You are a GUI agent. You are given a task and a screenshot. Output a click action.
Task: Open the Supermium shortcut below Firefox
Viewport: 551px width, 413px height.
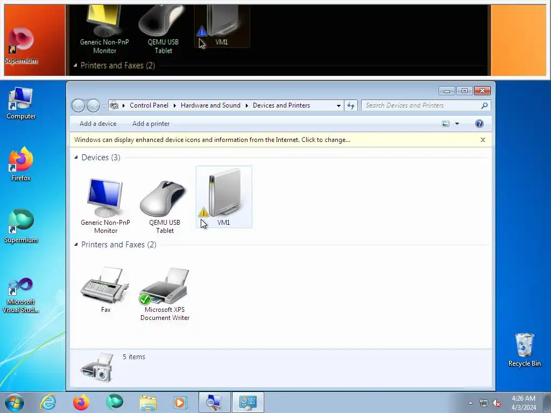coord(21,226)
